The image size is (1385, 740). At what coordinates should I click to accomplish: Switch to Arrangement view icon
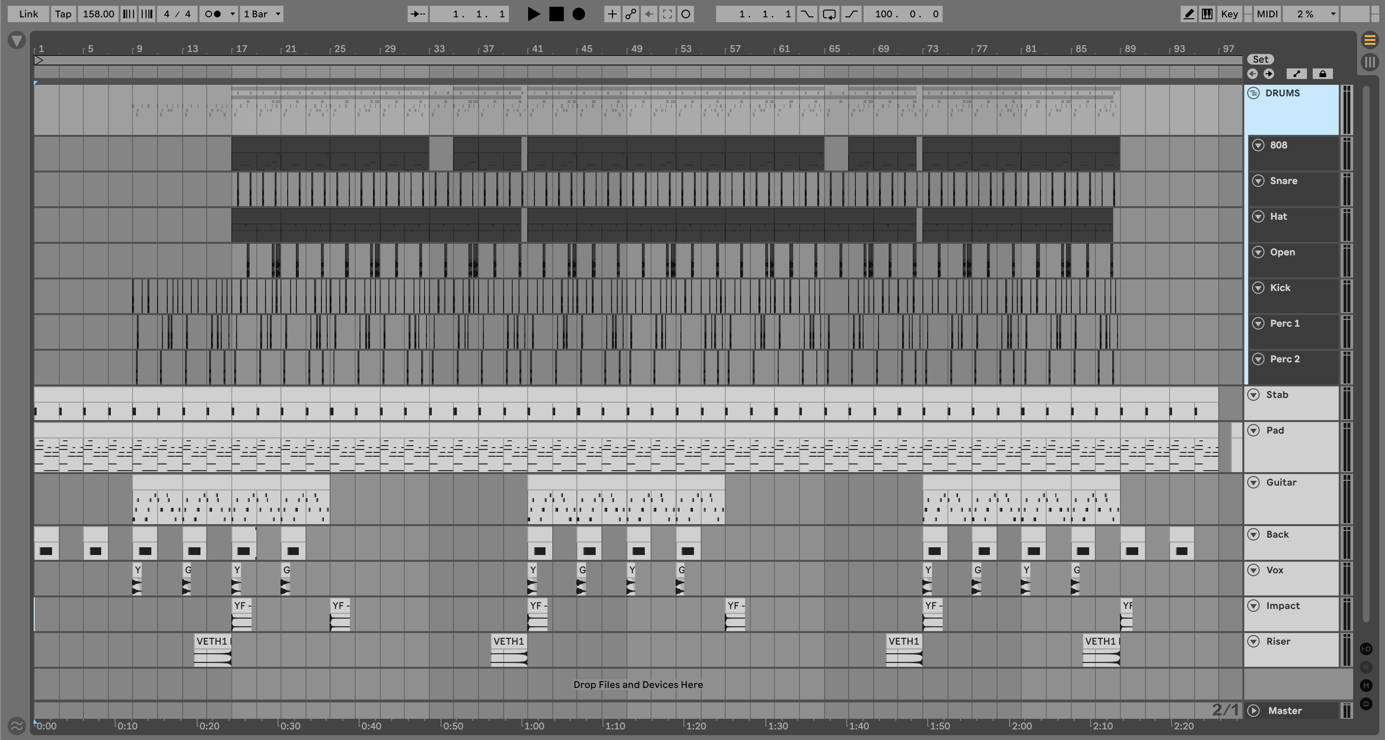[1370, 40]
